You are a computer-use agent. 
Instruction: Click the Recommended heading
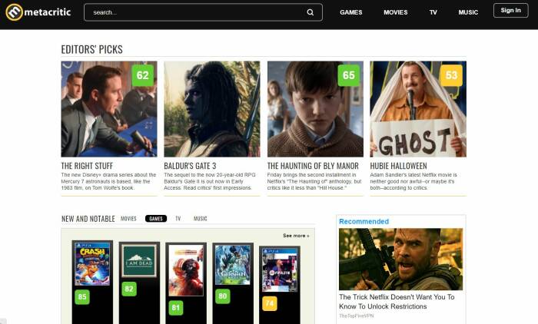[364, 221]
